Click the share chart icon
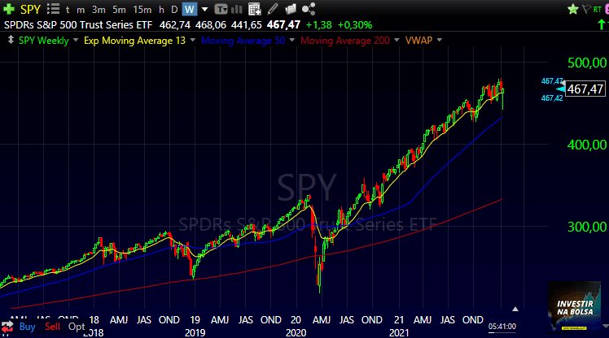 coord(309,9)
